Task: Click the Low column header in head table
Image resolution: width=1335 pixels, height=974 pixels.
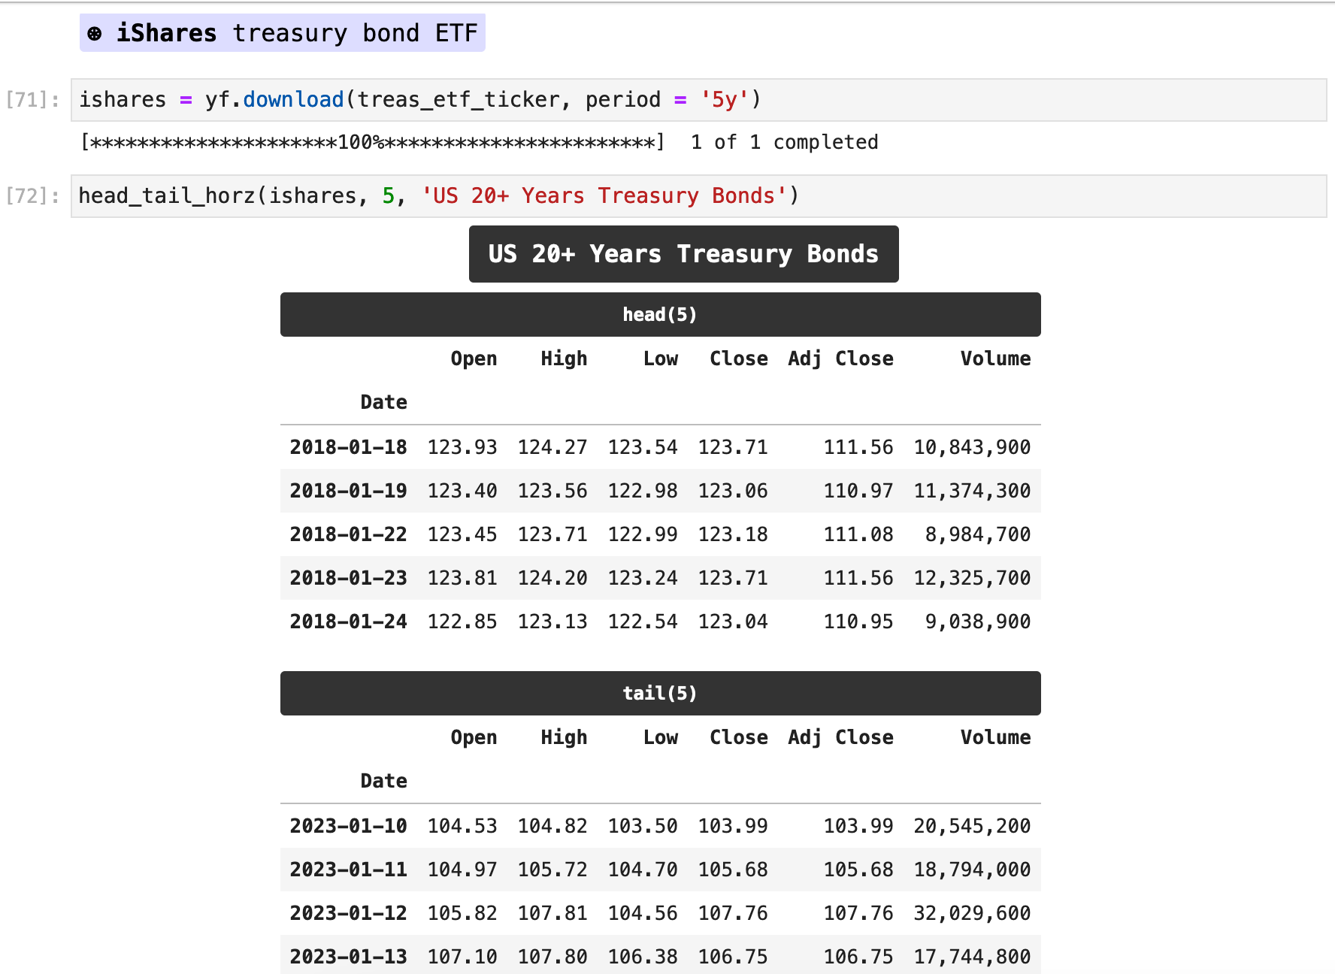Action: point(661,359)
